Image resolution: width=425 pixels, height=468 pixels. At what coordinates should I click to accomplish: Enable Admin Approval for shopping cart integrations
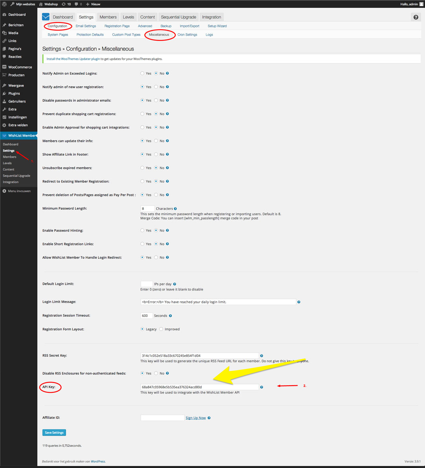click(x=142, y=127)
